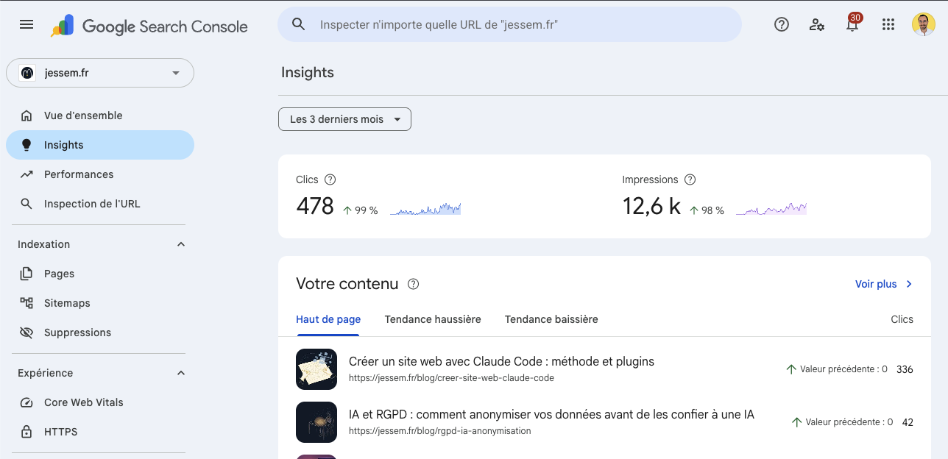Open 'IA et RGPD : comment anonymiser' title
The height and width of the screenshot is (459, 948).
(551, 414)
